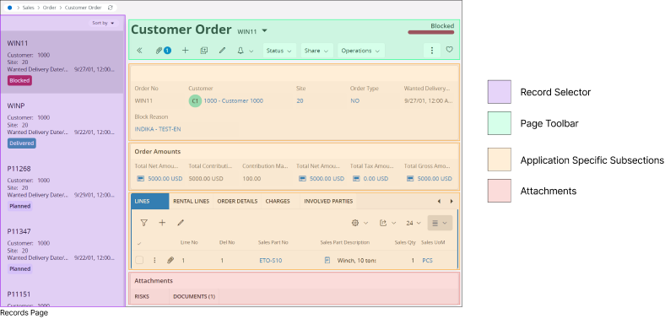This screenshot has width=665, height=319.
Task: Open the three-dot more menu in page toolbar
Action: coord(432,51)
